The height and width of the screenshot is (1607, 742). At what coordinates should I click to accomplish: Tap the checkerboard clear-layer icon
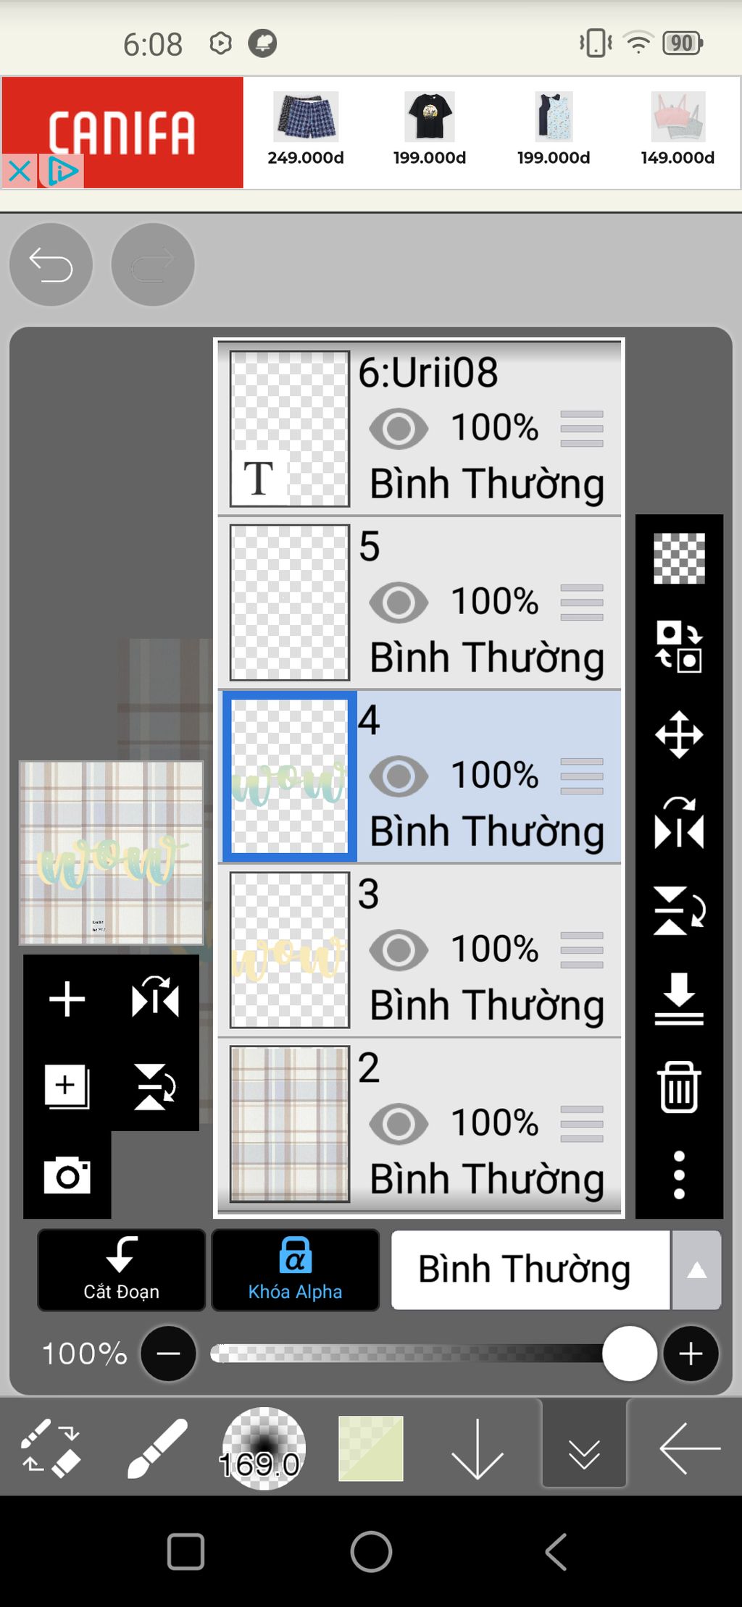click(x=679, y=558)
